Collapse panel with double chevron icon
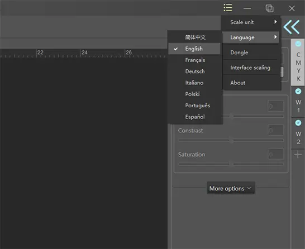 click(x=291, y=27)
